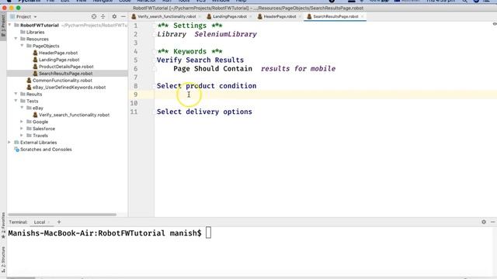Expand the External Libraries node
497x279 pixels.
click(x=9, y=143)
